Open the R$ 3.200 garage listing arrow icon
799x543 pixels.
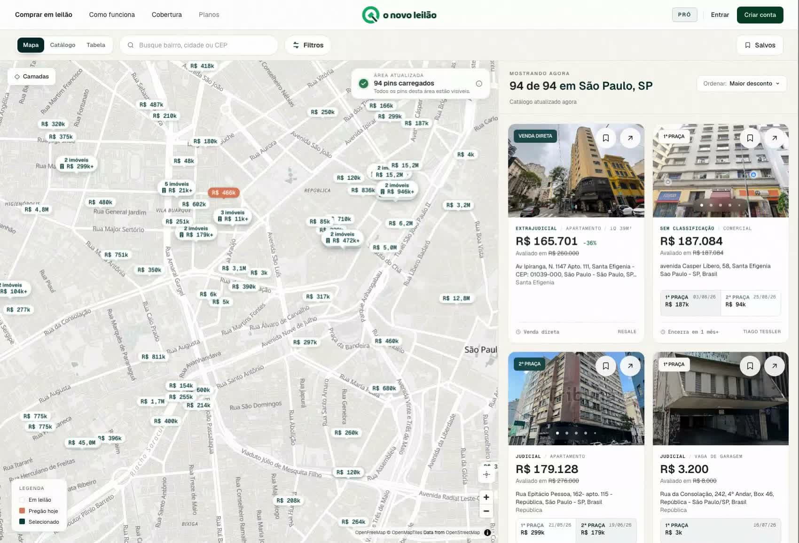point(775,366)
